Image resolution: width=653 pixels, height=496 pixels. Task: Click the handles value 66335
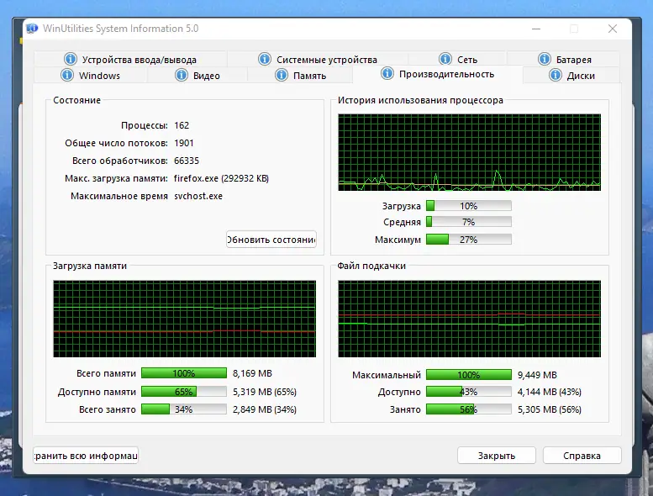187,161
